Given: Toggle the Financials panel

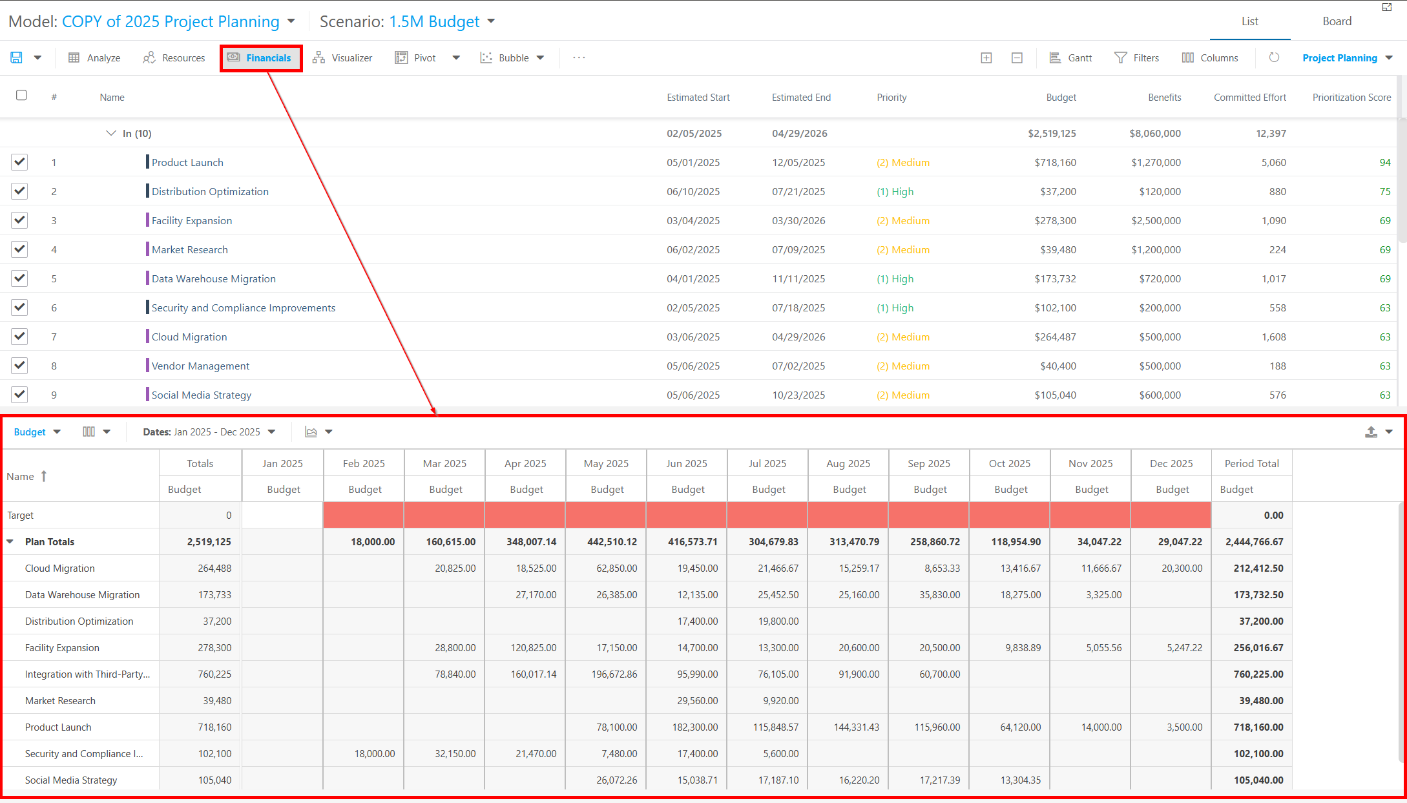Looking at the screenshot, I should point(260,57).
